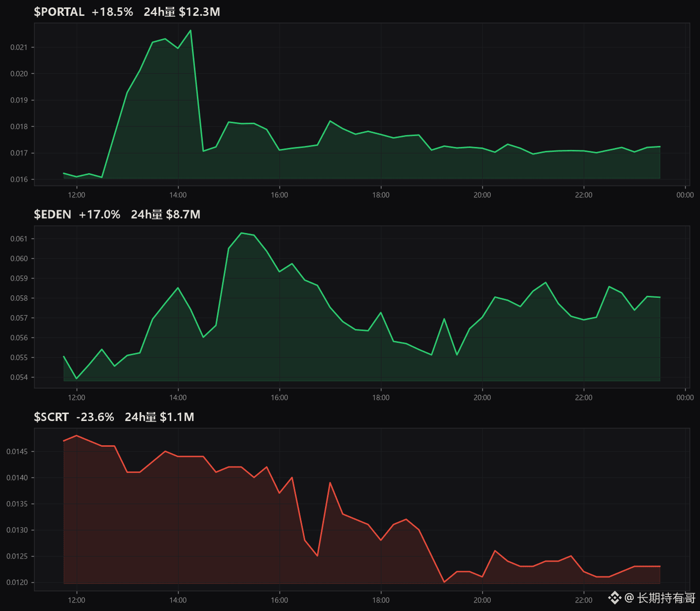
Task: Click the 0.061 price axis label
Action: pos(19,238)
